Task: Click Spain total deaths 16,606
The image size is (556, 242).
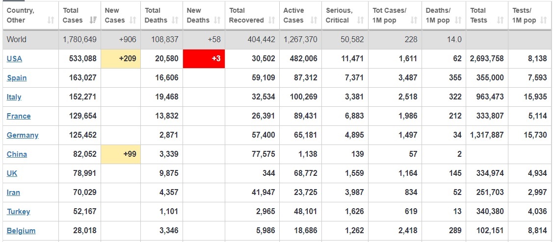Action: pyautogui.click(x=167, y=77)
